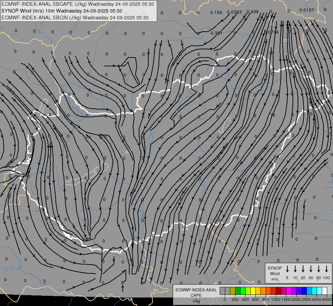Select the dark red CAPE swatch
333x306 pixels.
point(279,291)
